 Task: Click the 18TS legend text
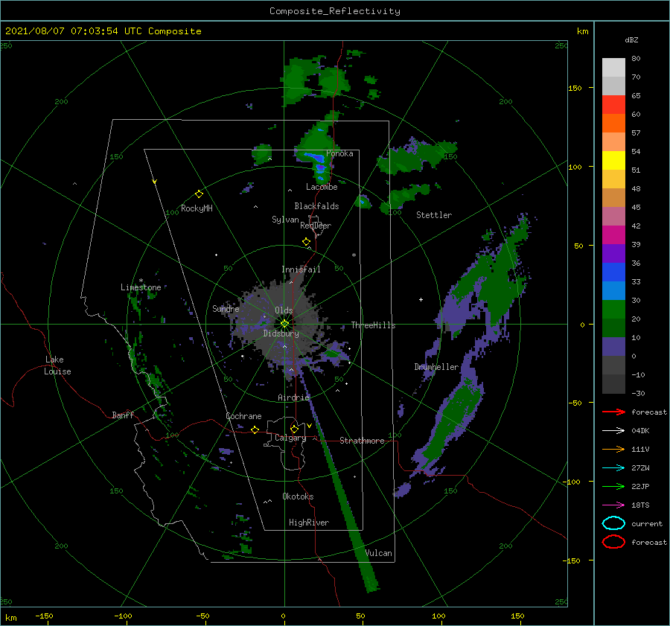[640, 505]
